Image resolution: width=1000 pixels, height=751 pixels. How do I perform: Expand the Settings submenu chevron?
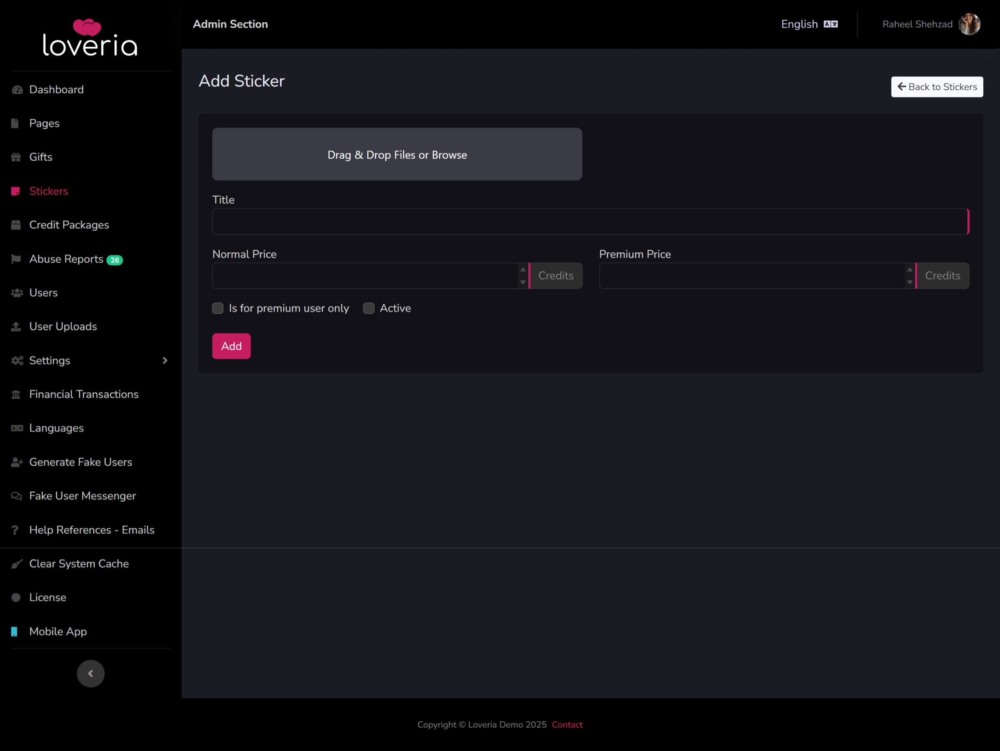165,360
